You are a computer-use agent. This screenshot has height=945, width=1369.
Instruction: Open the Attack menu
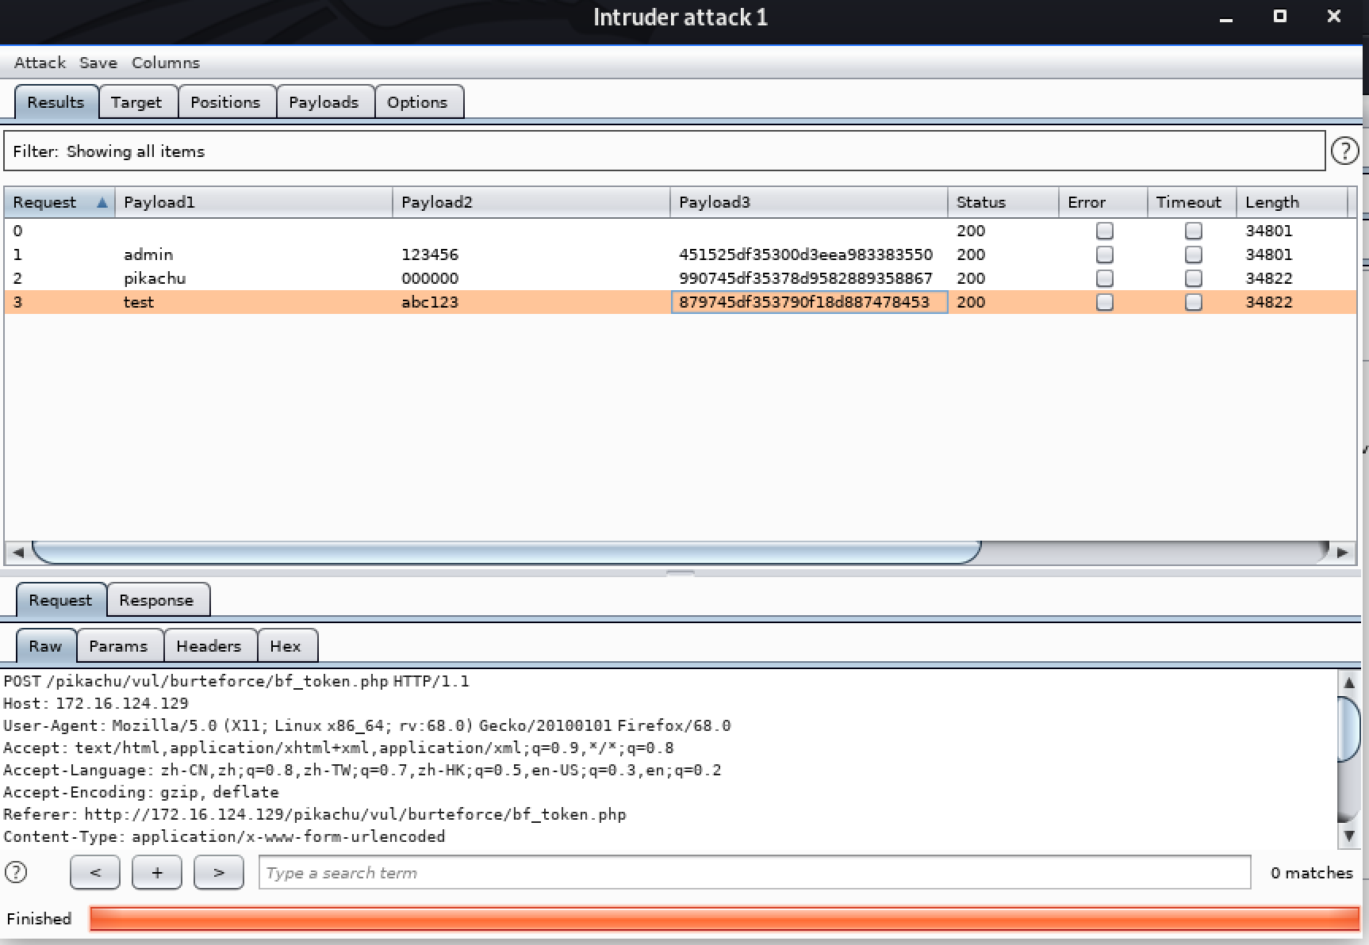click(40, 63)
